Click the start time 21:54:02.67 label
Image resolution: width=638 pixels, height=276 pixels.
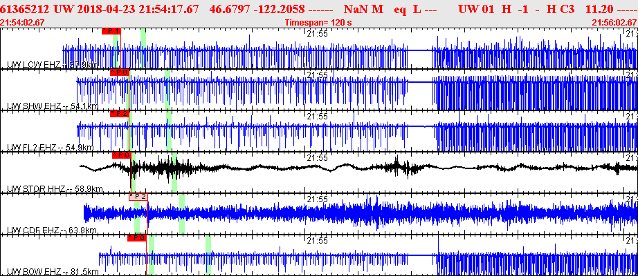tap(23, 22)
